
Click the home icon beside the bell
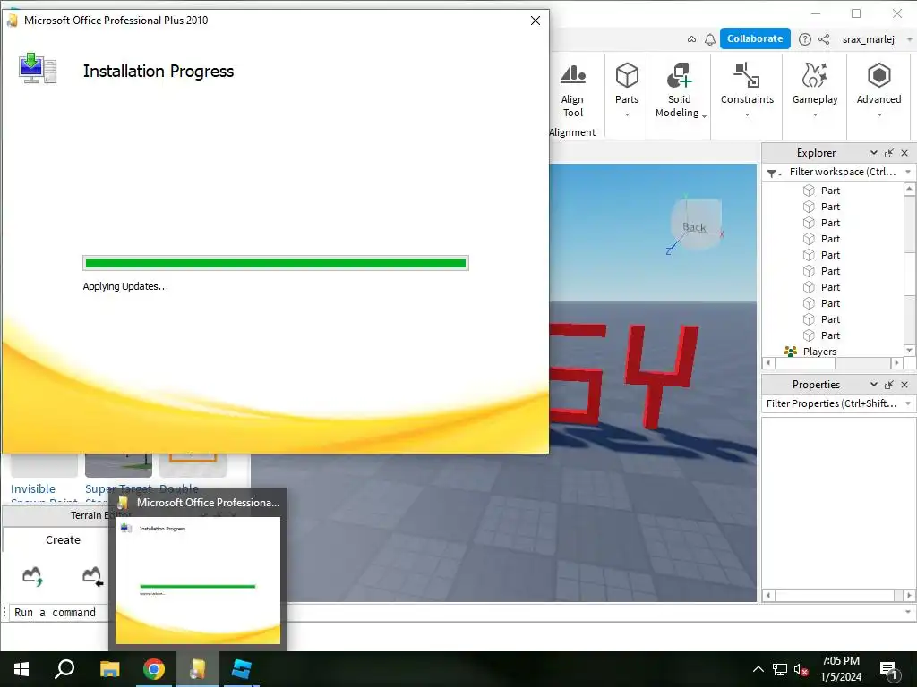691,39
